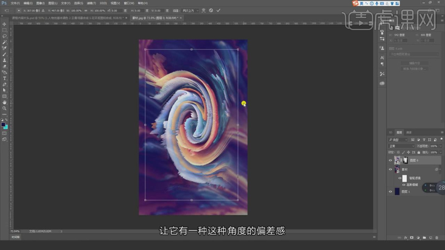Delete layer with trash icon
This screenshot has width=445, height=250.
click(437, 237)
